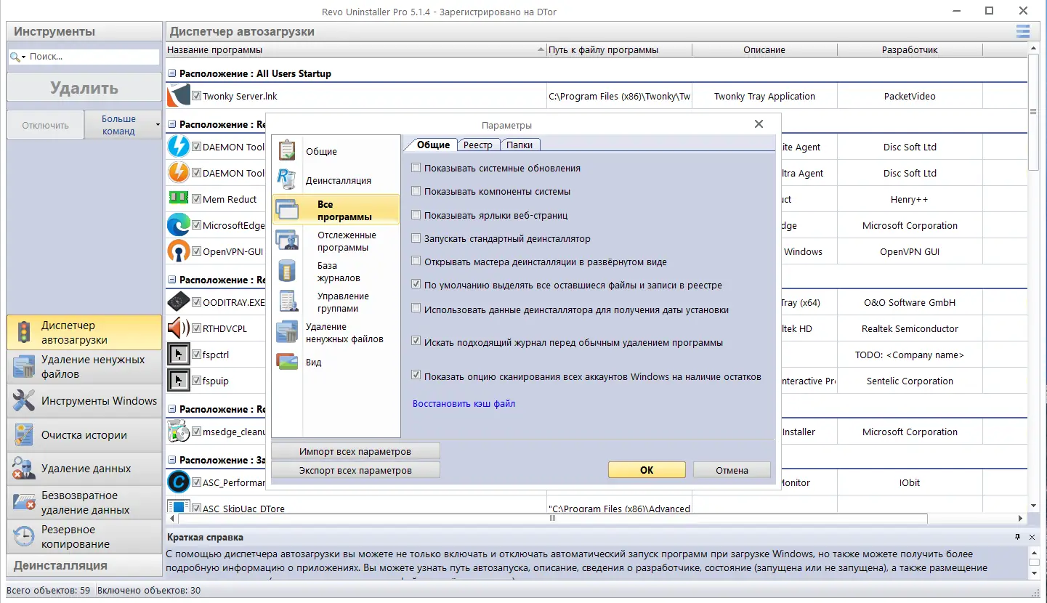Click the traffic light Autorun Manager icon
1047x603 pixels.
click(x=24, y=332)
